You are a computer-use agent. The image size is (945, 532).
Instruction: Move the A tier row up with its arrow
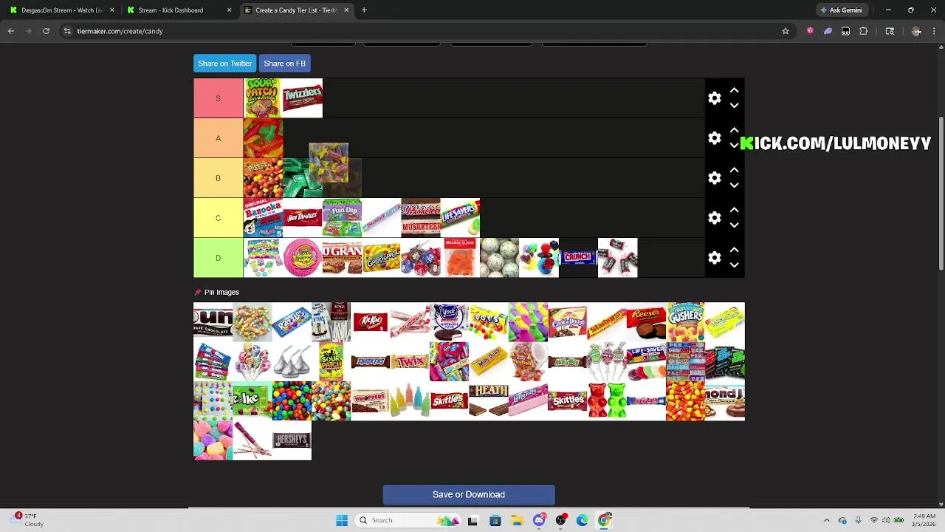734,130
